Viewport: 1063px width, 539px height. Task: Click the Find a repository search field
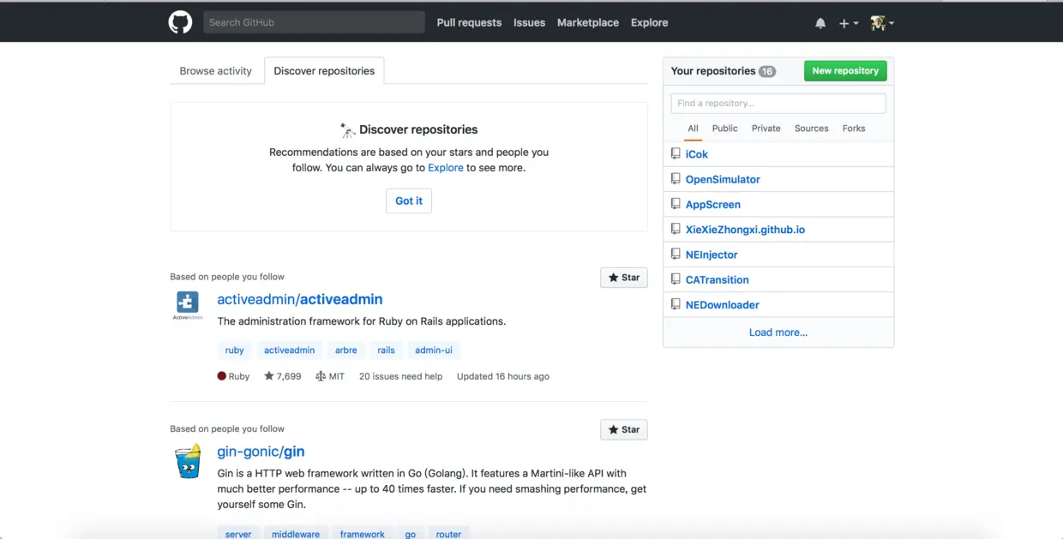pyautogui.click(x=778, y=103)
